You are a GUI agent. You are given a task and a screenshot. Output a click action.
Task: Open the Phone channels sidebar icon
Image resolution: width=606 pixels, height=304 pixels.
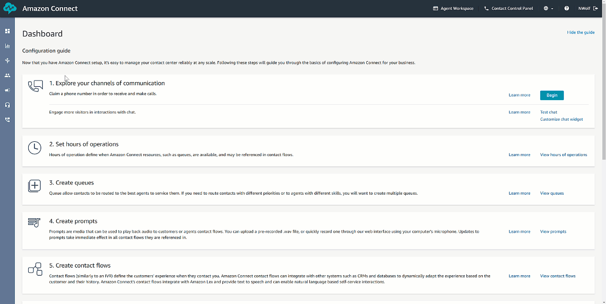point(7,120)
